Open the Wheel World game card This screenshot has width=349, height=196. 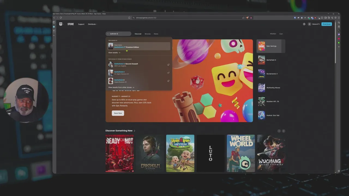241,153
